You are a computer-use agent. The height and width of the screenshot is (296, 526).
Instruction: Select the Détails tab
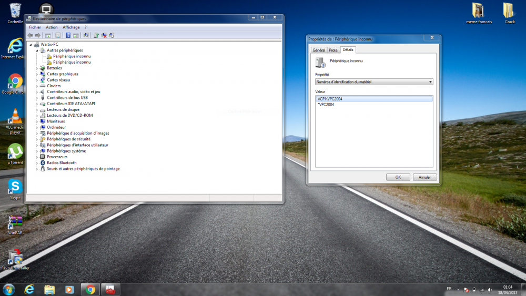348,49
